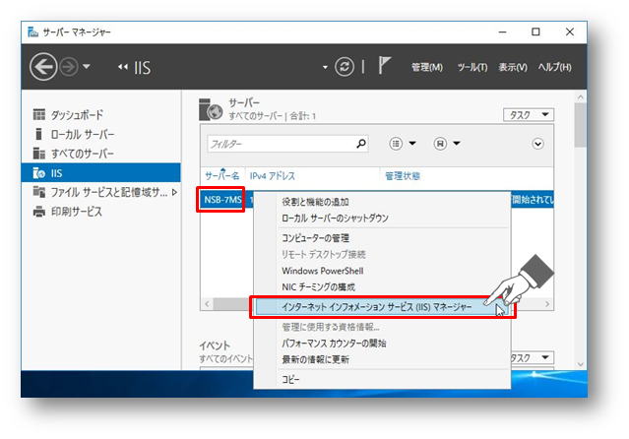
Task: Open the ヘルプ(H) menu
Action: coord(555,67)
